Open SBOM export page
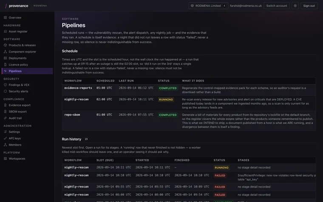Viewport: 323px width, 202px height. tap(27, 112)
